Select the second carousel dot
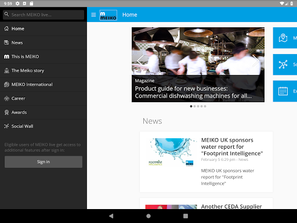The width and height of the screenshot is (297, 223). tap(194, 106)
